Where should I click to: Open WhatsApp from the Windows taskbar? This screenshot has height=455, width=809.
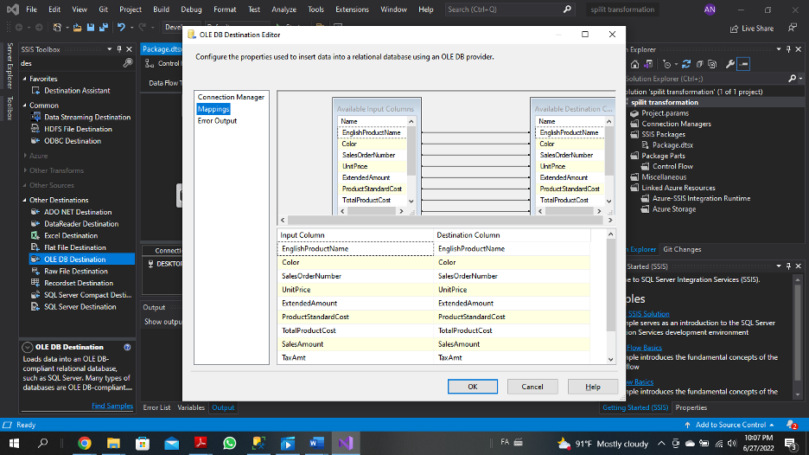[x=229, y=443]
